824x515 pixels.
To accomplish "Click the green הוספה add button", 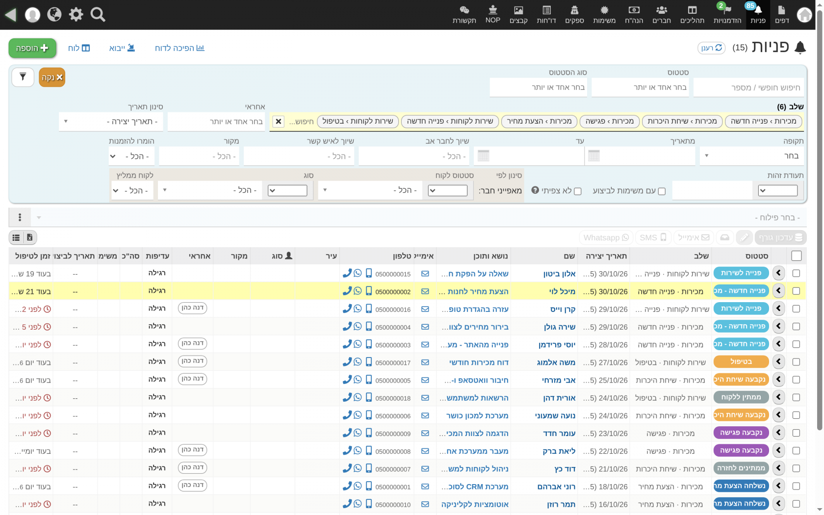I will tap(32, 48).
